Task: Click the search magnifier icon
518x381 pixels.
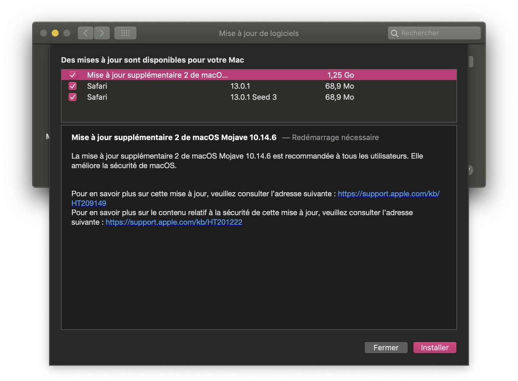Action: [x=394, y=33]
